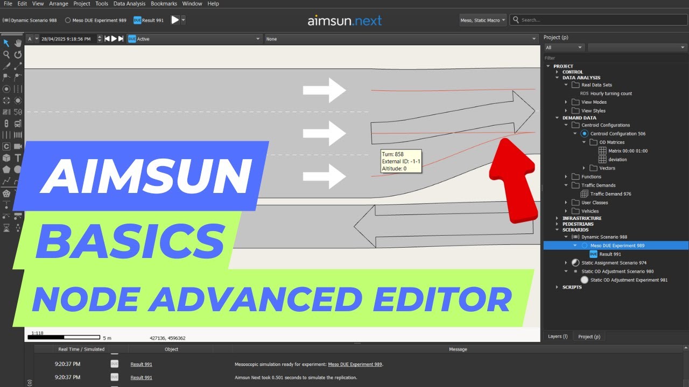
Task: Select the camera tool
Action: (x=18, y=146)
